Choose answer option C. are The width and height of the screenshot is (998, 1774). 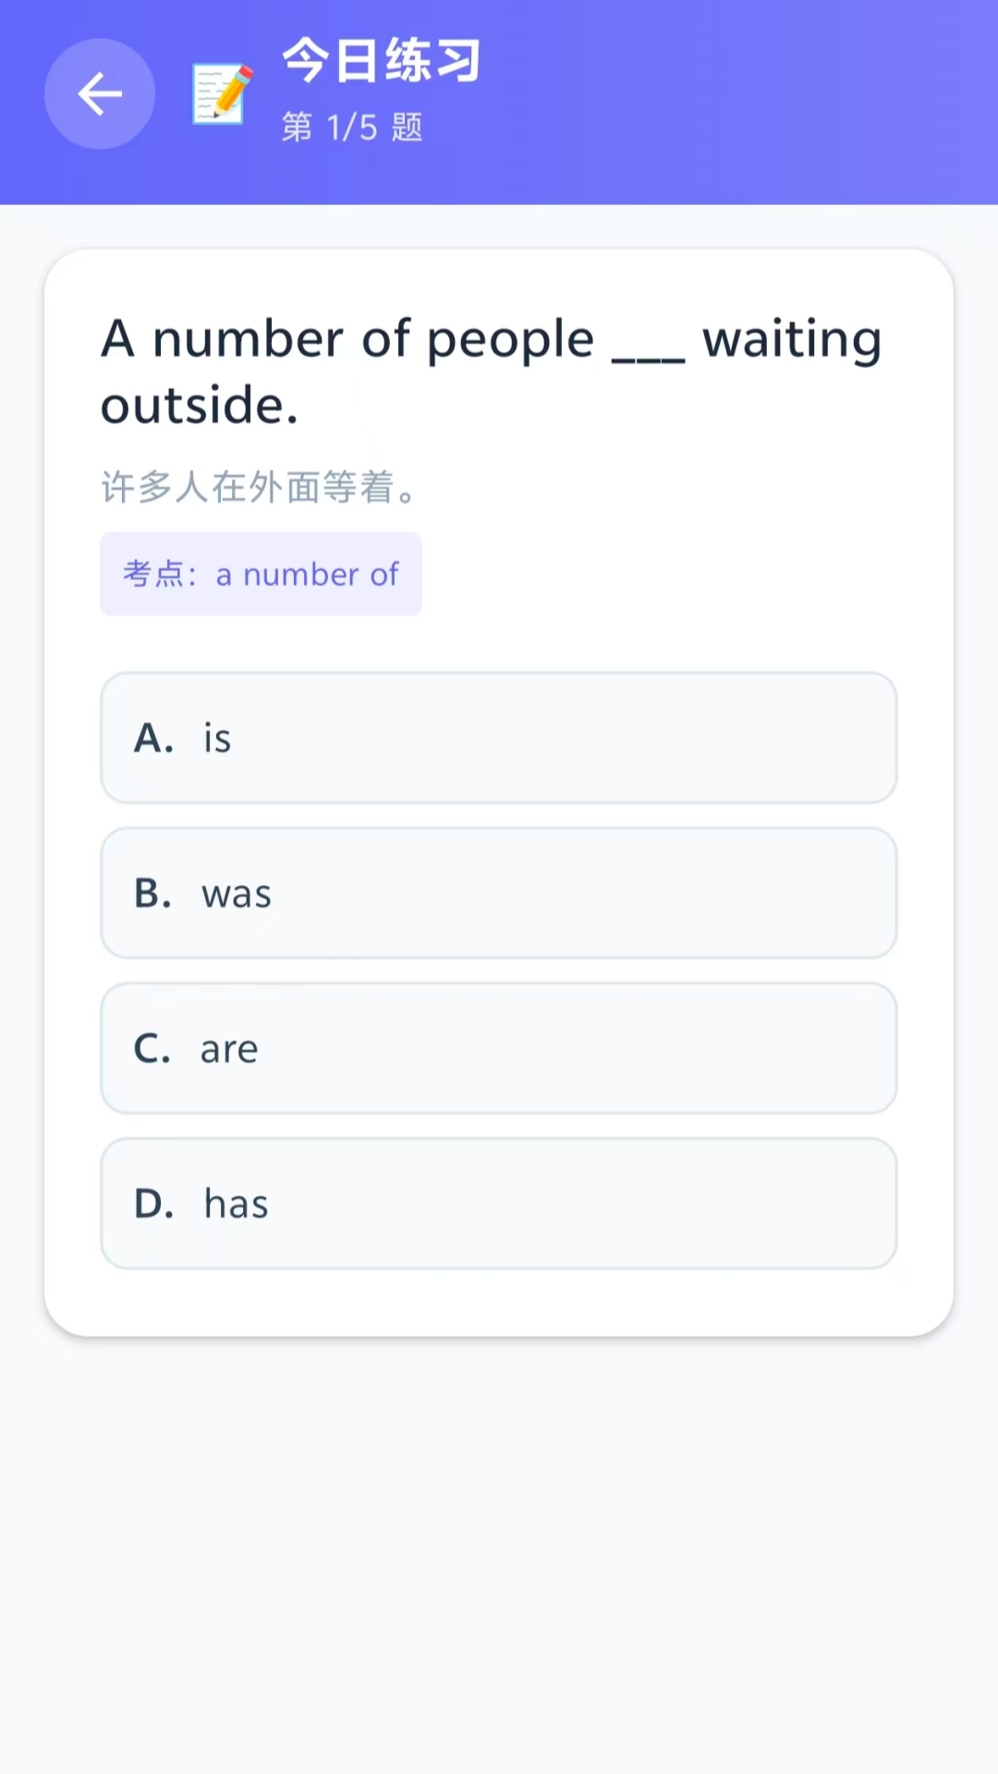tap(499, 1048)
